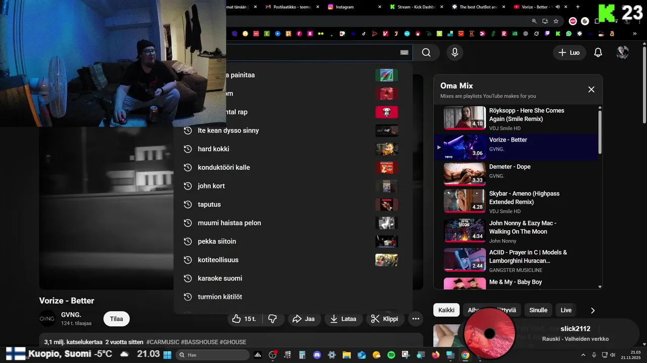Click the volume speaker icon in the system tray
The height and width of the screenshot is (363, 647).
tap(613, 355)
